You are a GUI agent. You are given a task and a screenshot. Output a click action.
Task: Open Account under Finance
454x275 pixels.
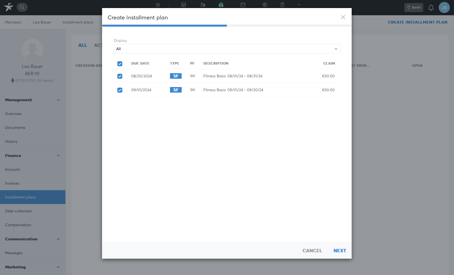pyautogui.click(x=33, y=169)
